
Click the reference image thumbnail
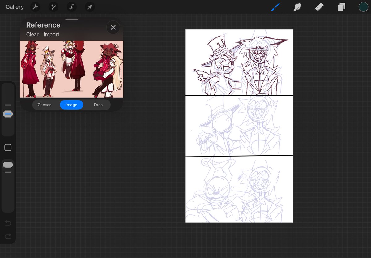click(x=71, y=69)
